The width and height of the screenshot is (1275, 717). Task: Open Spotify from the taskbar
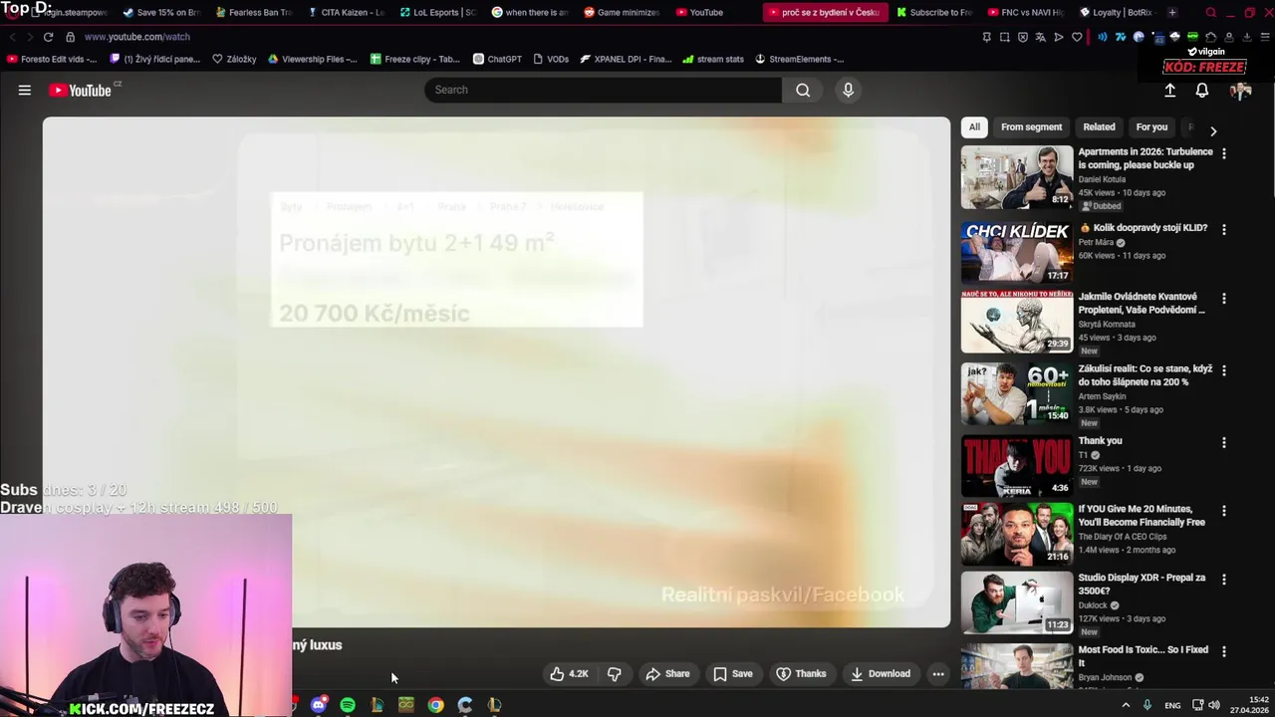[348, 705]
